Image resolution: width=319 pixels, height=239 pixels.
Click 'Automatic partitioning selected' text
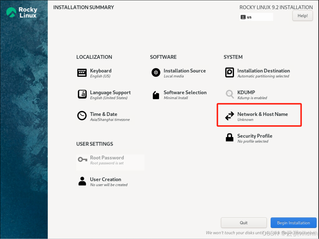[263, 76]
